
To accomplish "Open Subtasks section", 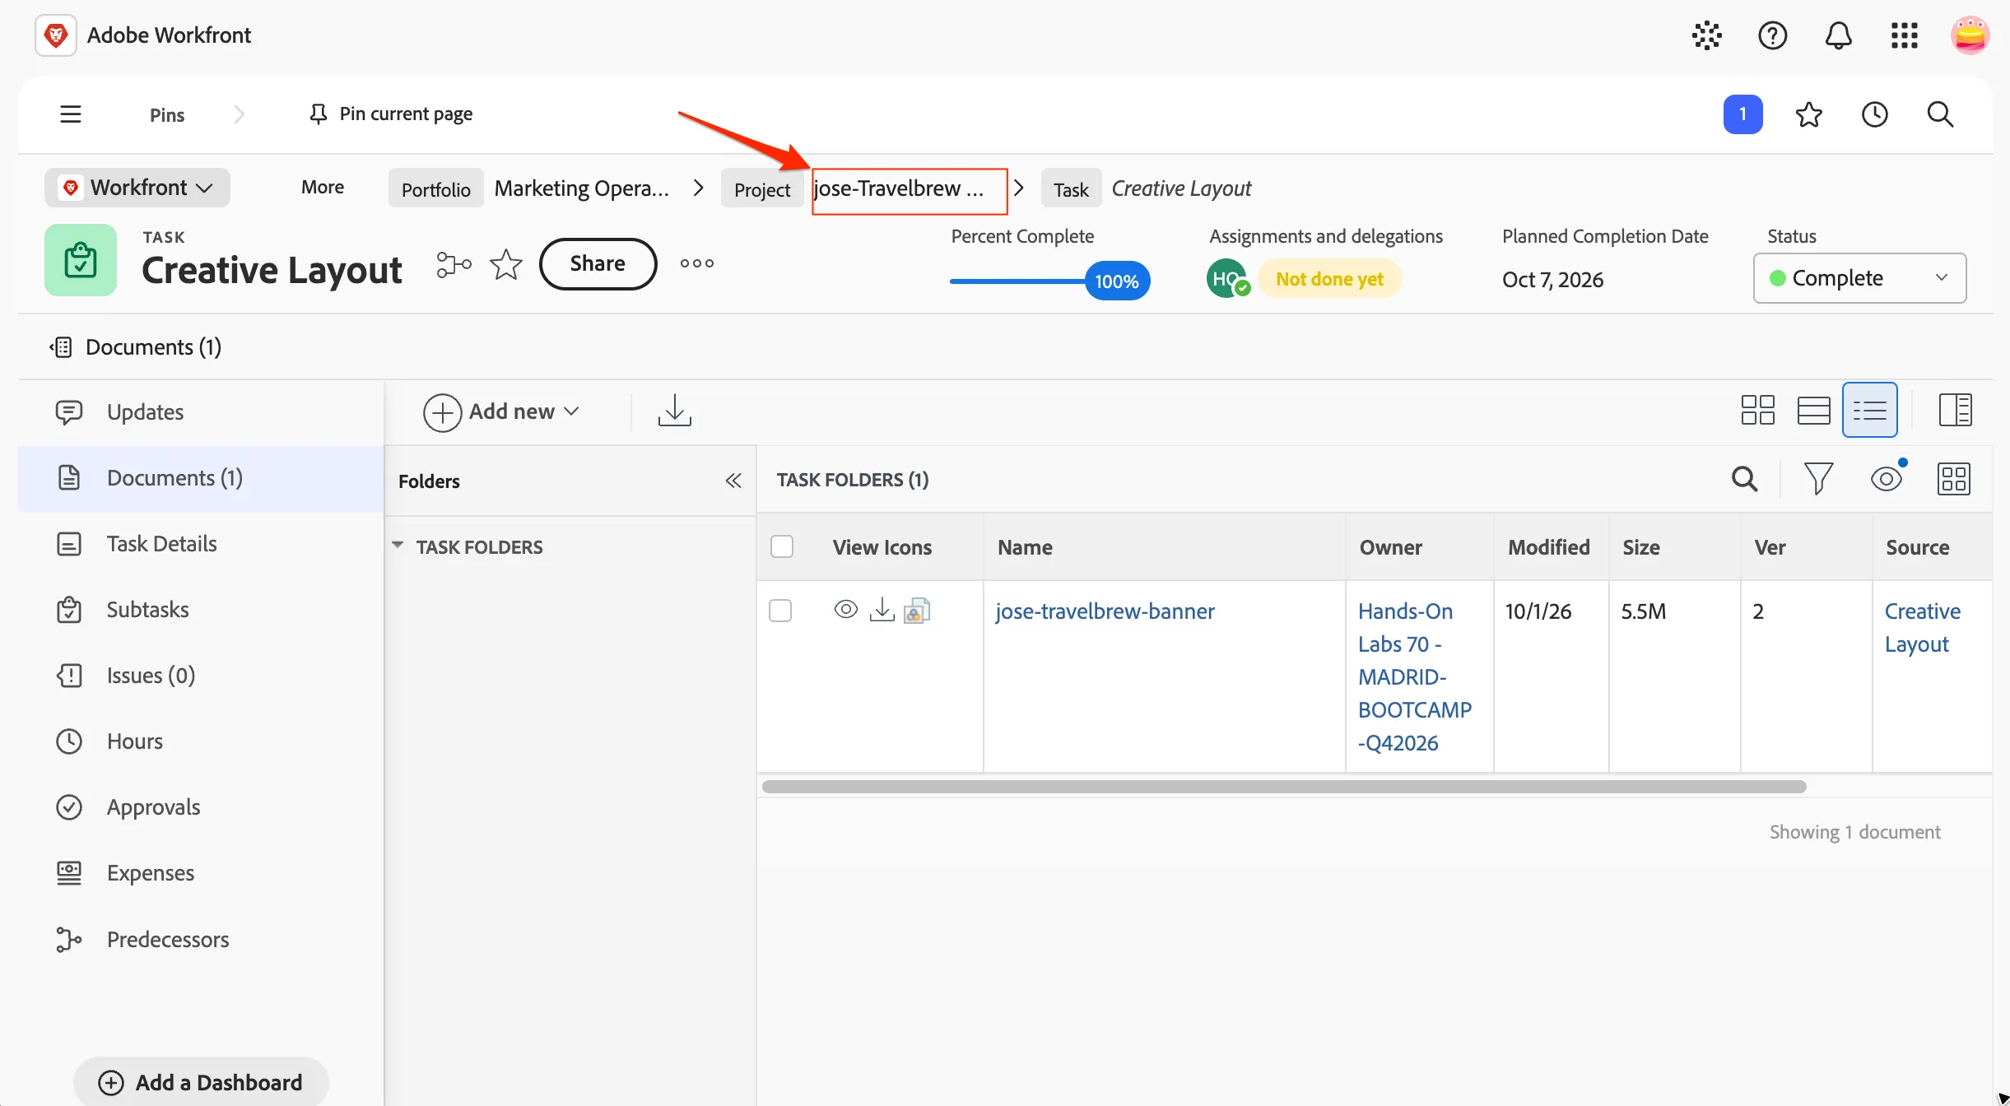I will 201,610.
